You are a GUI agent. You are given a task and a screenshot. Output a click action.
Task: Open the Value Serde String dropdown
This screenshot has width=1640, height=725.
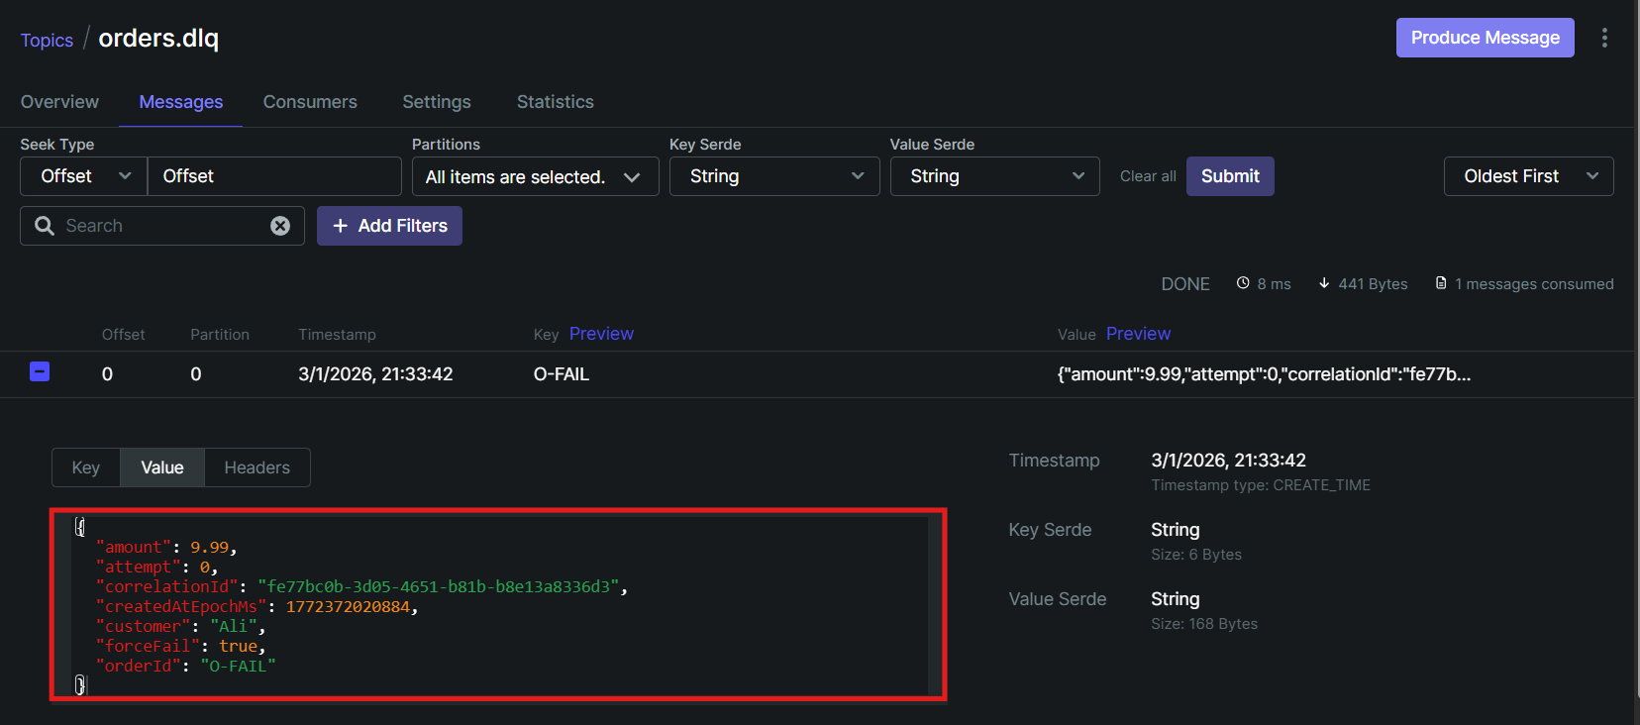pos(994,176)
